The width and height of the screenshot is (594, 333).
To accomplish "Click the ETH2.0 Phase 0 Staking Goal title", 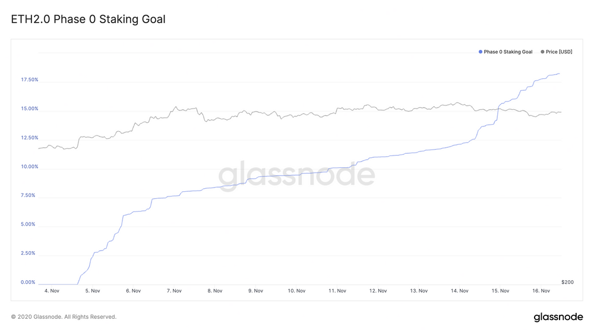I will [x=88, y=20].
